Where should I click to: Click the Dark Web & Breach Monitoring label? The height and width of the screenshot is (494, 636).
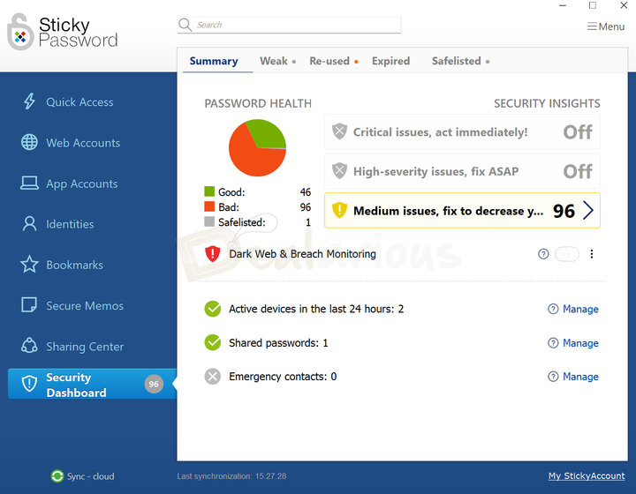tap(302, 254)
